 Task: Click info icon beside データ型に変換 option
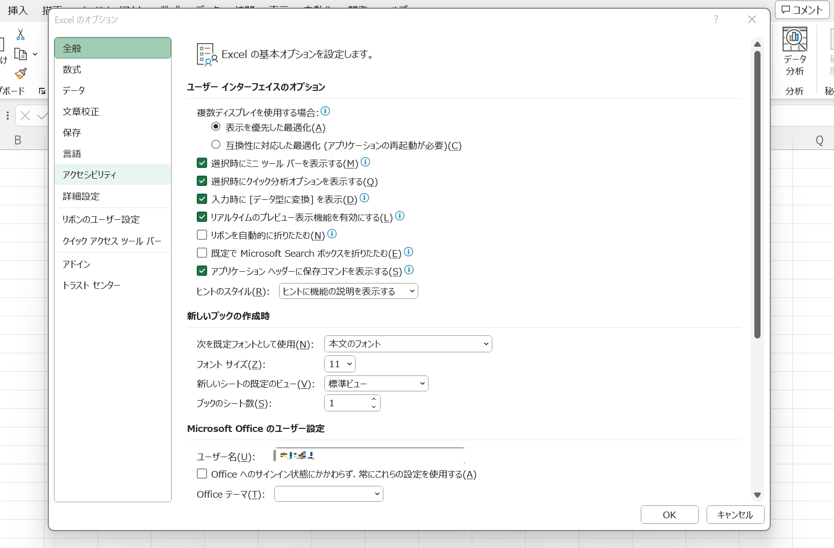click(364, 198)
